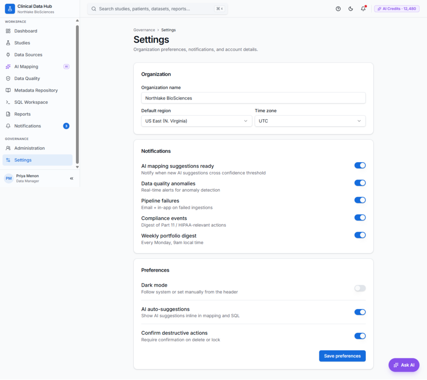
Task: Click sidebar scroll up arrow
Action: click(77, 21)
